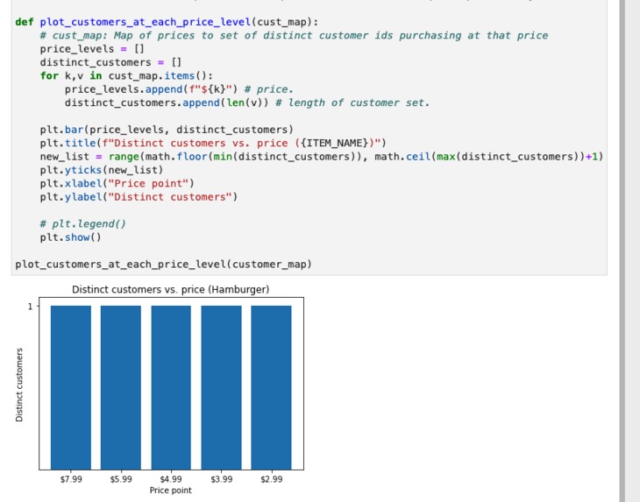Screen dimensions: 640x502
Task: Click the plt.show() line
Action: coord(71,237)
